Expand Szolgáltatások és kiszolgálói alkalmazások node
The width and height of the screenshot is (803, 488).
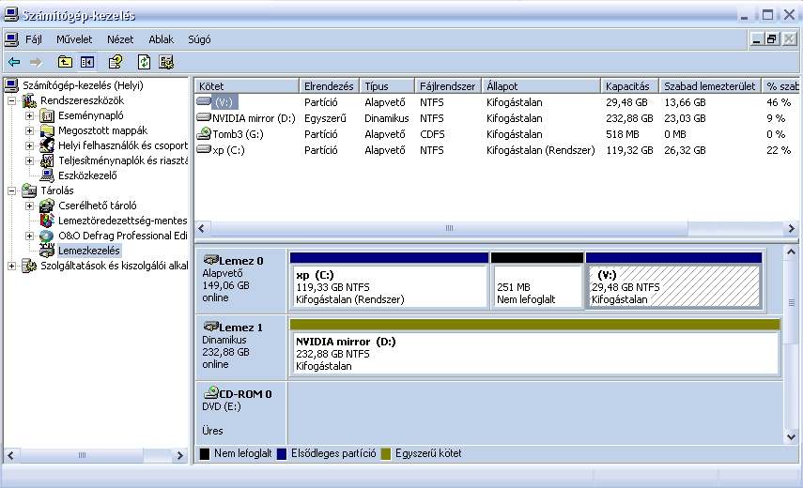pyautogui.click(x=12, y=266)
